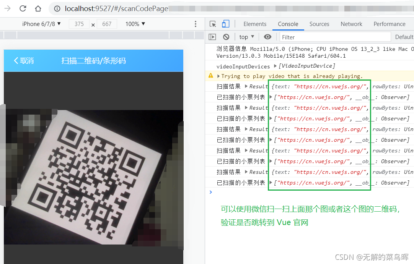Tap the 取消 back button

point(24,61)
